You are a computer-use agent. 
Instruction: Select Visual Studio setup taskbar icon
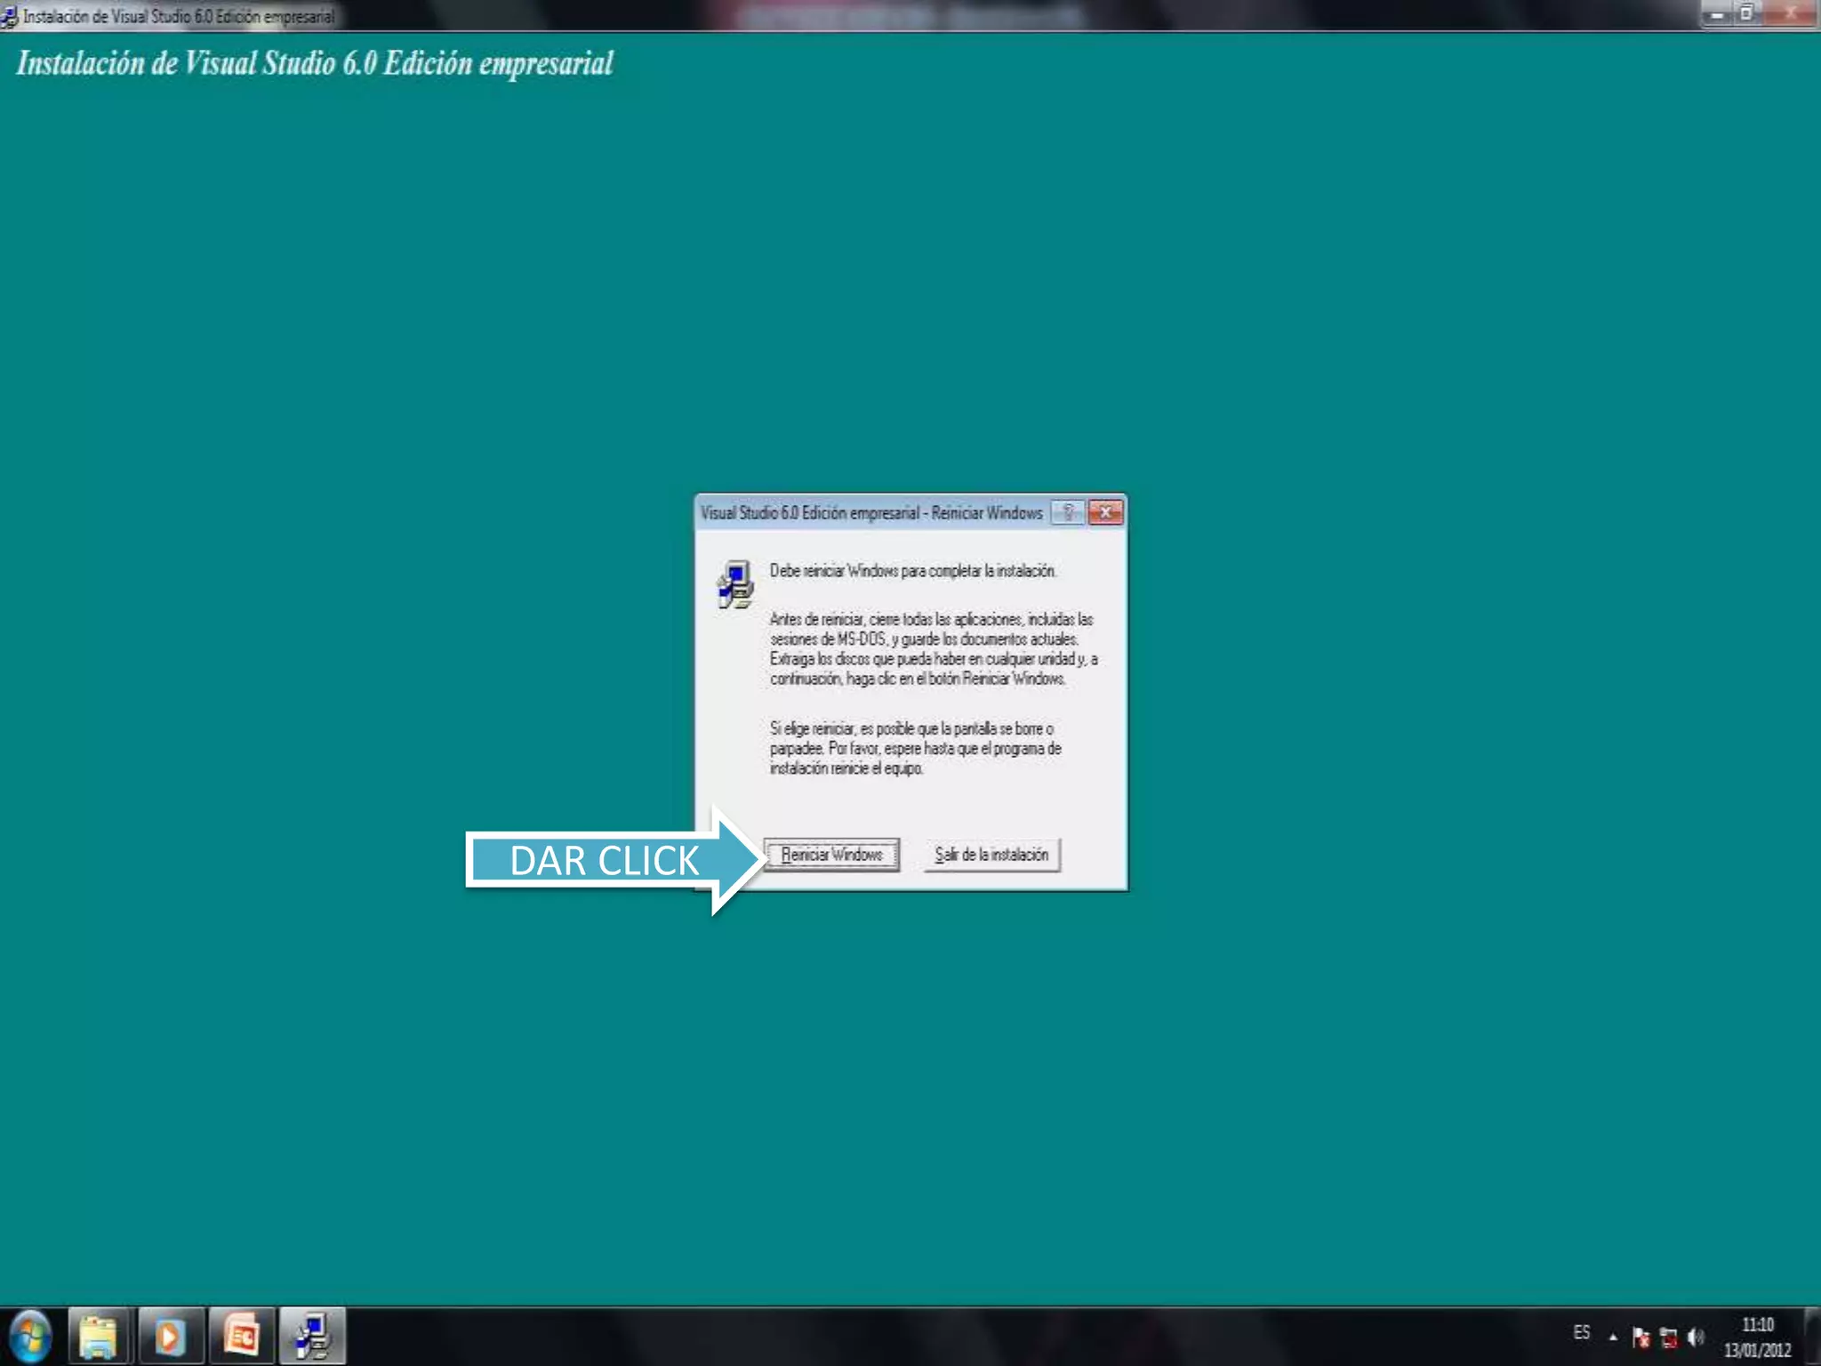[x=312, y=1336]
